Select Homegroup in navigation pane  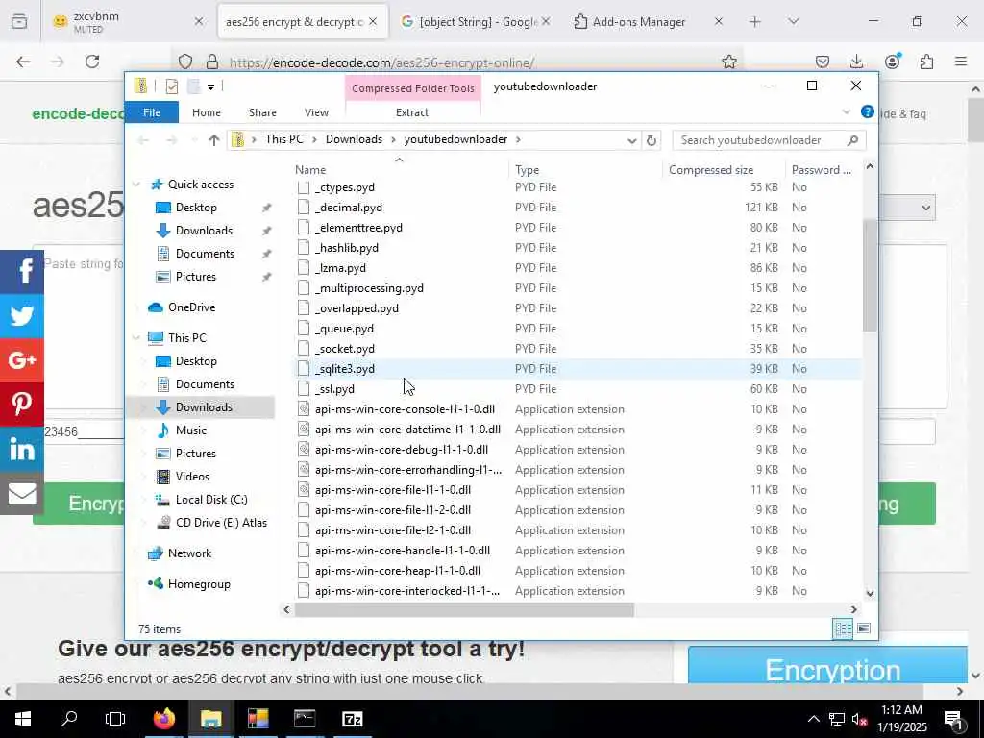[x=199, y=584]
